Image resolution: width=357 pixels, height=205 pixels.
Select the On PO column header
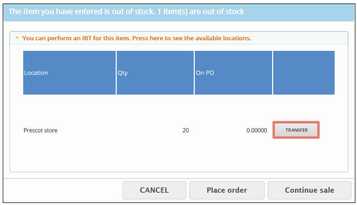click(233, 72)
